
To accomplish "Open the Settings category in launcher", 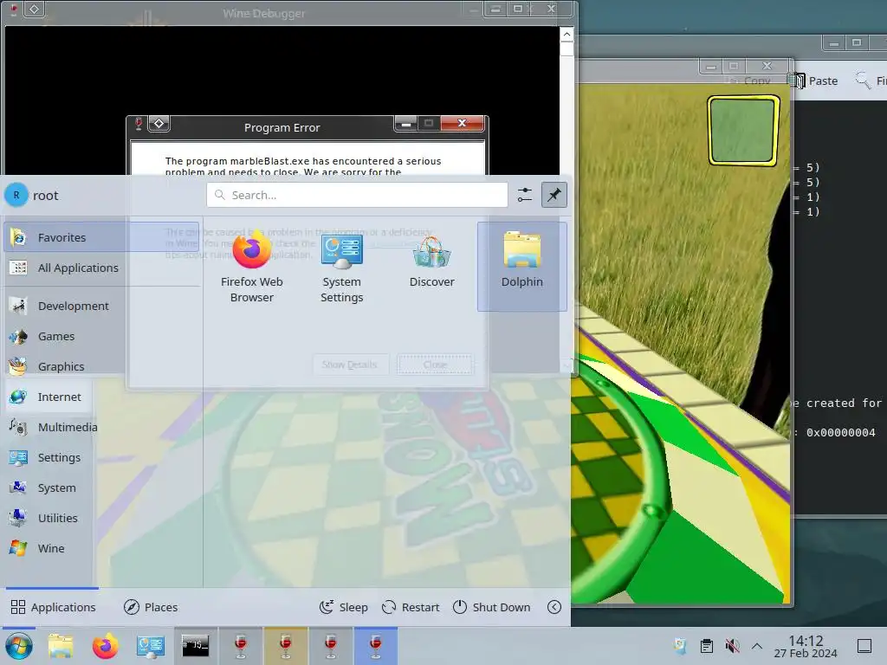I will [101, 457].
